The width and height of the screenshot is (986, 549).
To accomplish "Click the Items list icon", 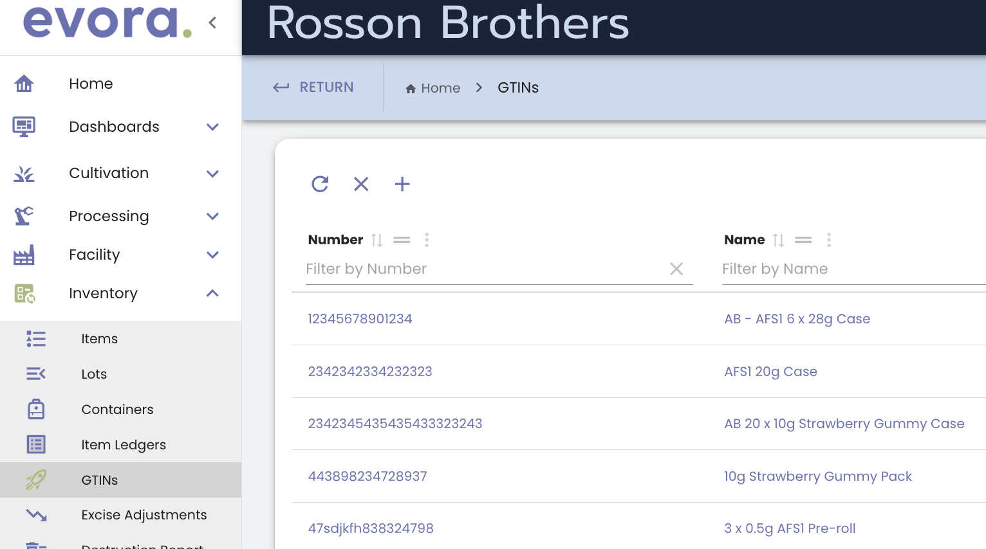I will (x=36, y=339).
